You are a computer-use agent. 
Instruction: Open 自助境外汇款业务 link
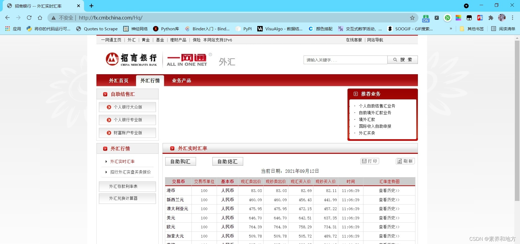pyautogui.click(x=375, y=113)
